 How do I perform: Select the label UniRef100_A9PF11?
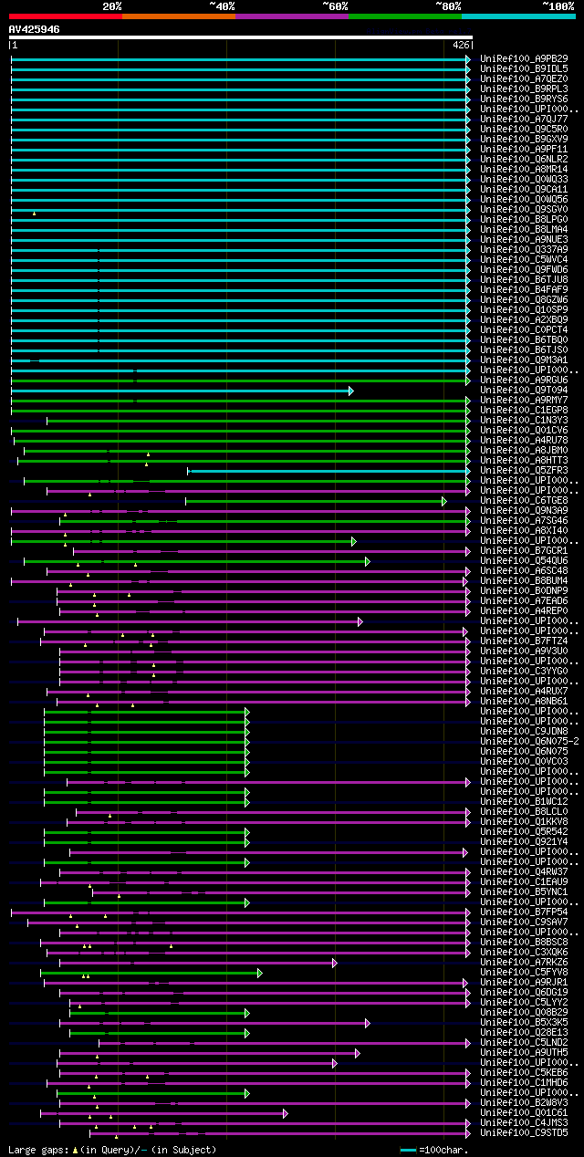tap(524, 150)
